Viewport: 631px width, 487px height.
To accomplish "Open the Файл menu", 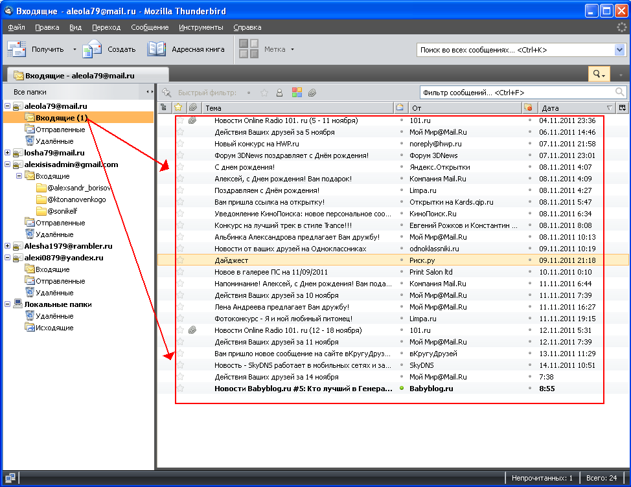I will click(16, 27).
